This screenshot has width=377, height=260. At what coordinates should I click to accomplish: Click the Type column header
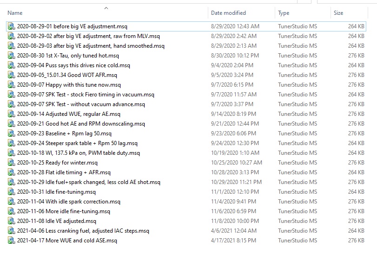point(284,13)
